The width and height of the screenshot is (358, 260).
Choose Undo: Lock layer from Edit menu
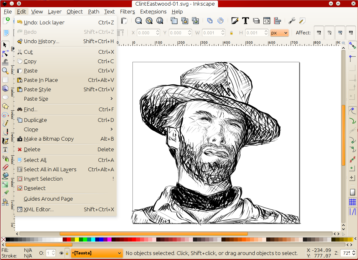tap(65, 22)
